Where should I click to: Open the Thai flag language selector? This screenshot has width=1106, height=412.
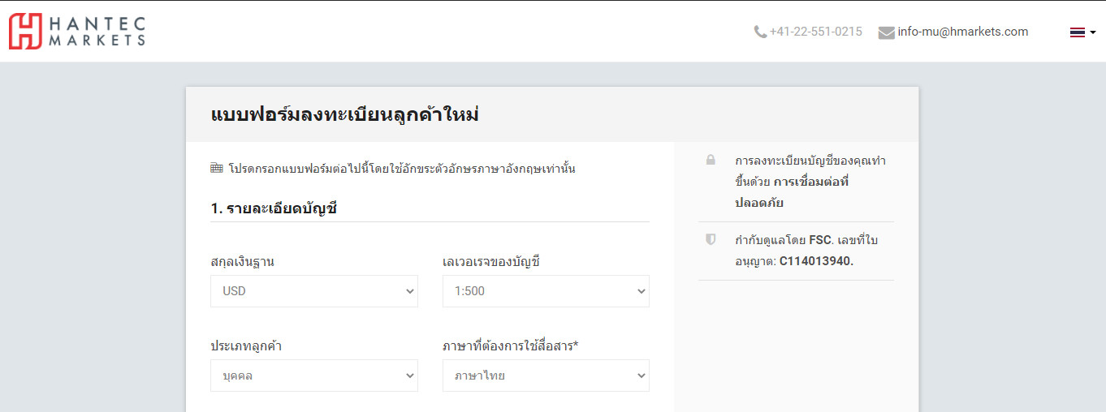(x=1082, y=32)
